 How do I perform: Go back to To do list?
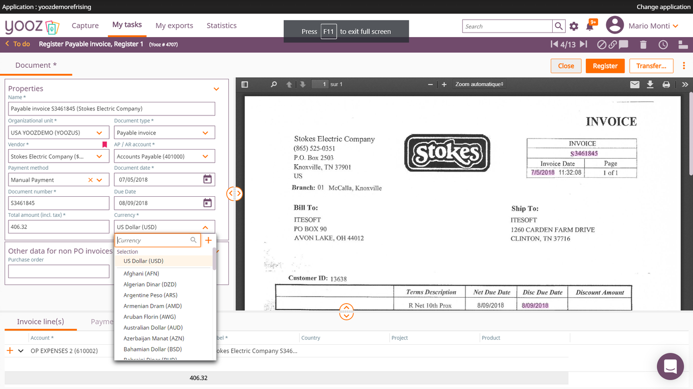pos(18,44)
